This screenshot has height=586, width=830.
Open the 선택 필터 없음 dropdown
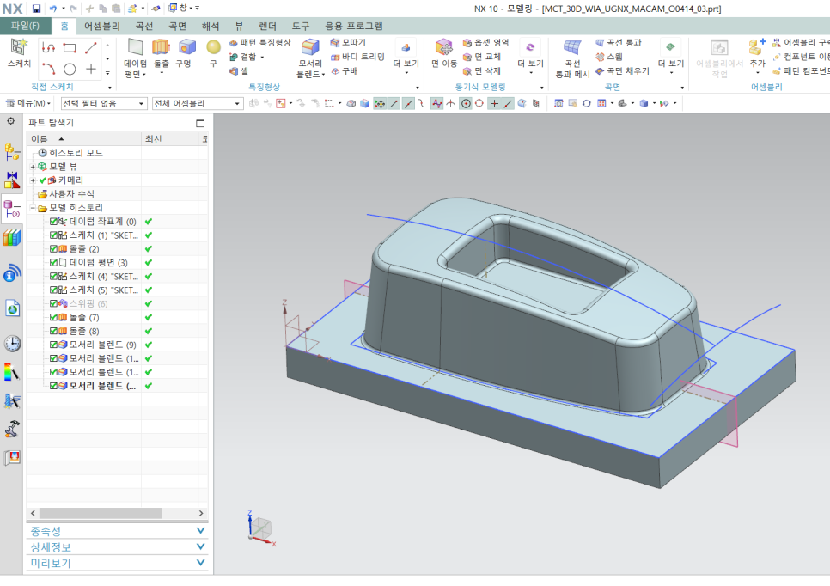pyautogui.click(x=104, y=104)
